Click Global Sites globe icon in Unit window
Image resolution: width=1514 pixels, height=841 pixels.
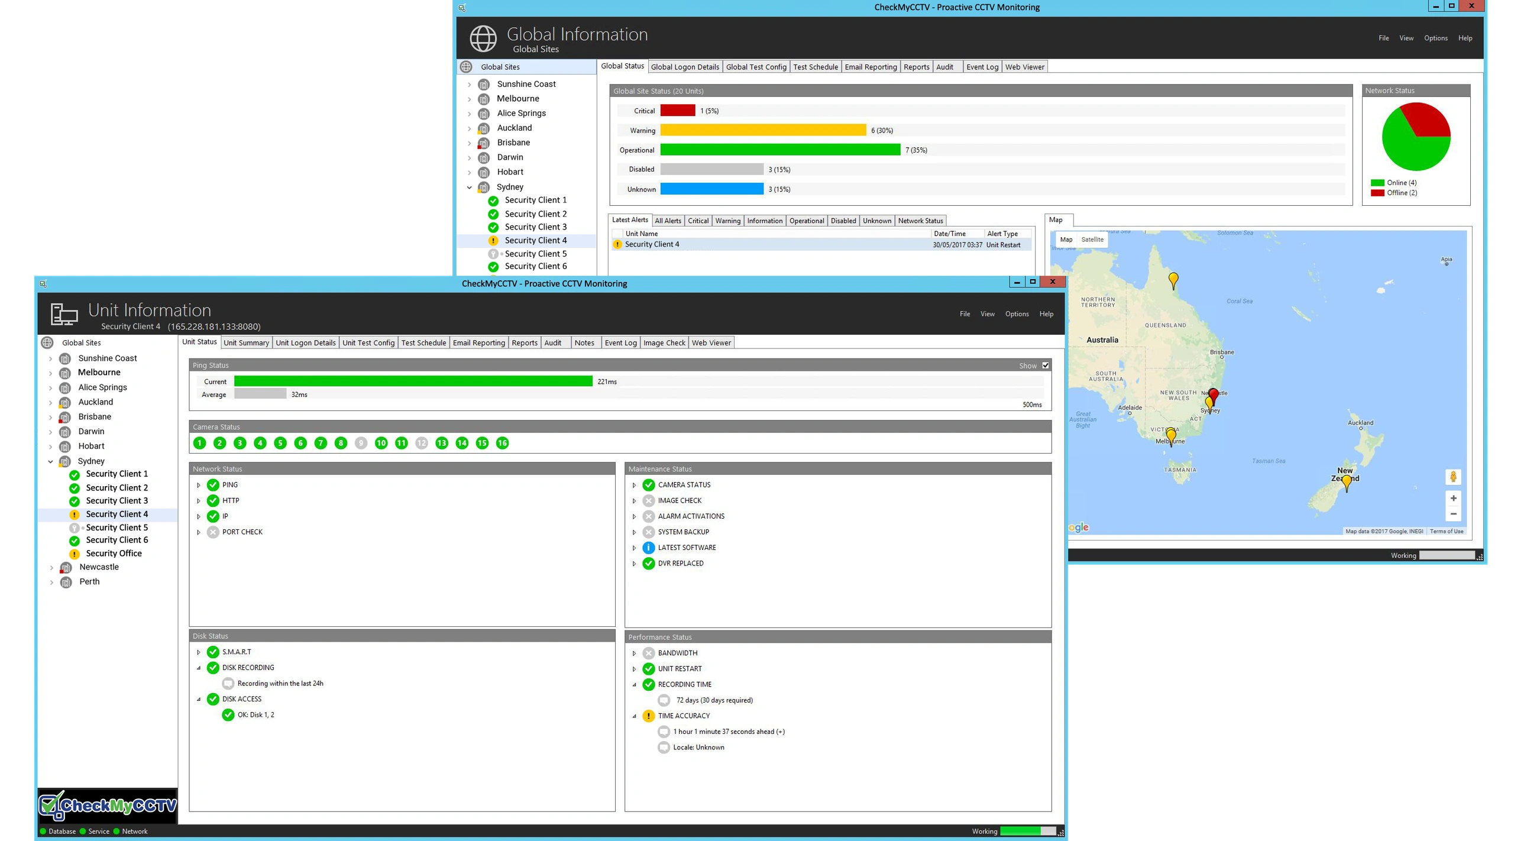(x=47, y=342)
